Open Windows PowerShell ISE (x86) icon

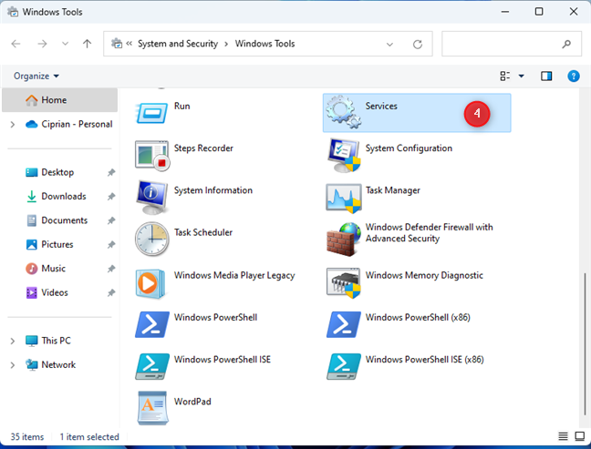tap(344, 366)
